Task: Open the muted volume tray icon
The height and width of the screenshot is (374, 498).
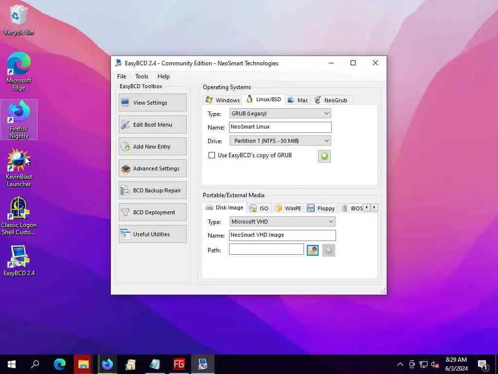Action: pos(435,364)
